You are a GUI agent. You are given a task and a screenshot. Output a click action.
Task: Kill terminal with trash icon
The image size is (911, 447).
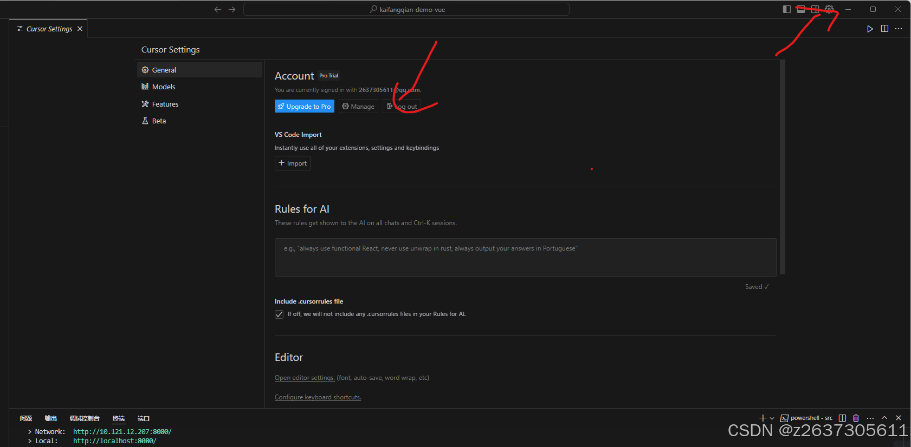pyautogui.click(x=856, y=418)
